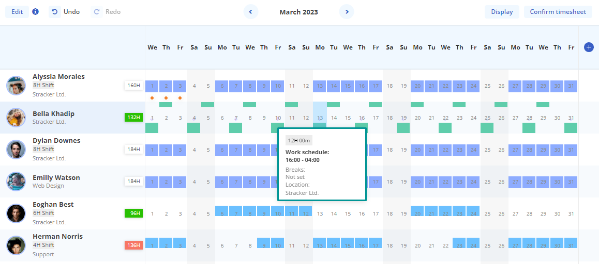Click the March 2023 month label
The width and height of the screenshot is (599, 264).
point(298,12)
